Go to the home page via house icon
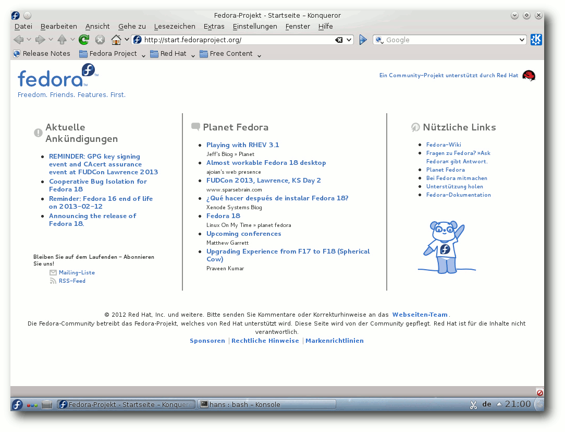This screenshot has width=565, height=432. [x=116, y=40]
